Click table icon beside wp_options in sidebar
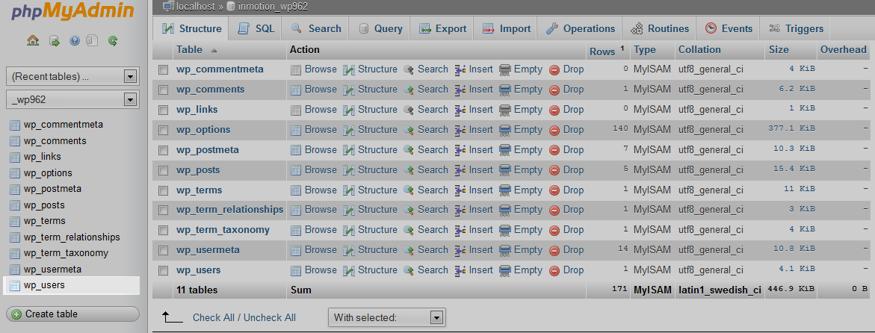875x333 pixels. coord(14,173)
